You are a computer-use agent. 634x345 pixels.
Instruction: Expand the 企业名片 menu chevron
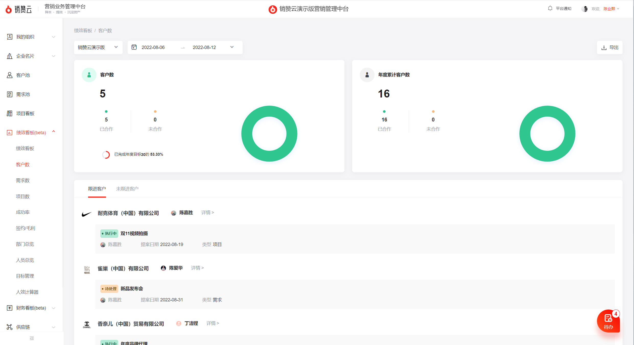pyautogui.click(x=54, y=56)
